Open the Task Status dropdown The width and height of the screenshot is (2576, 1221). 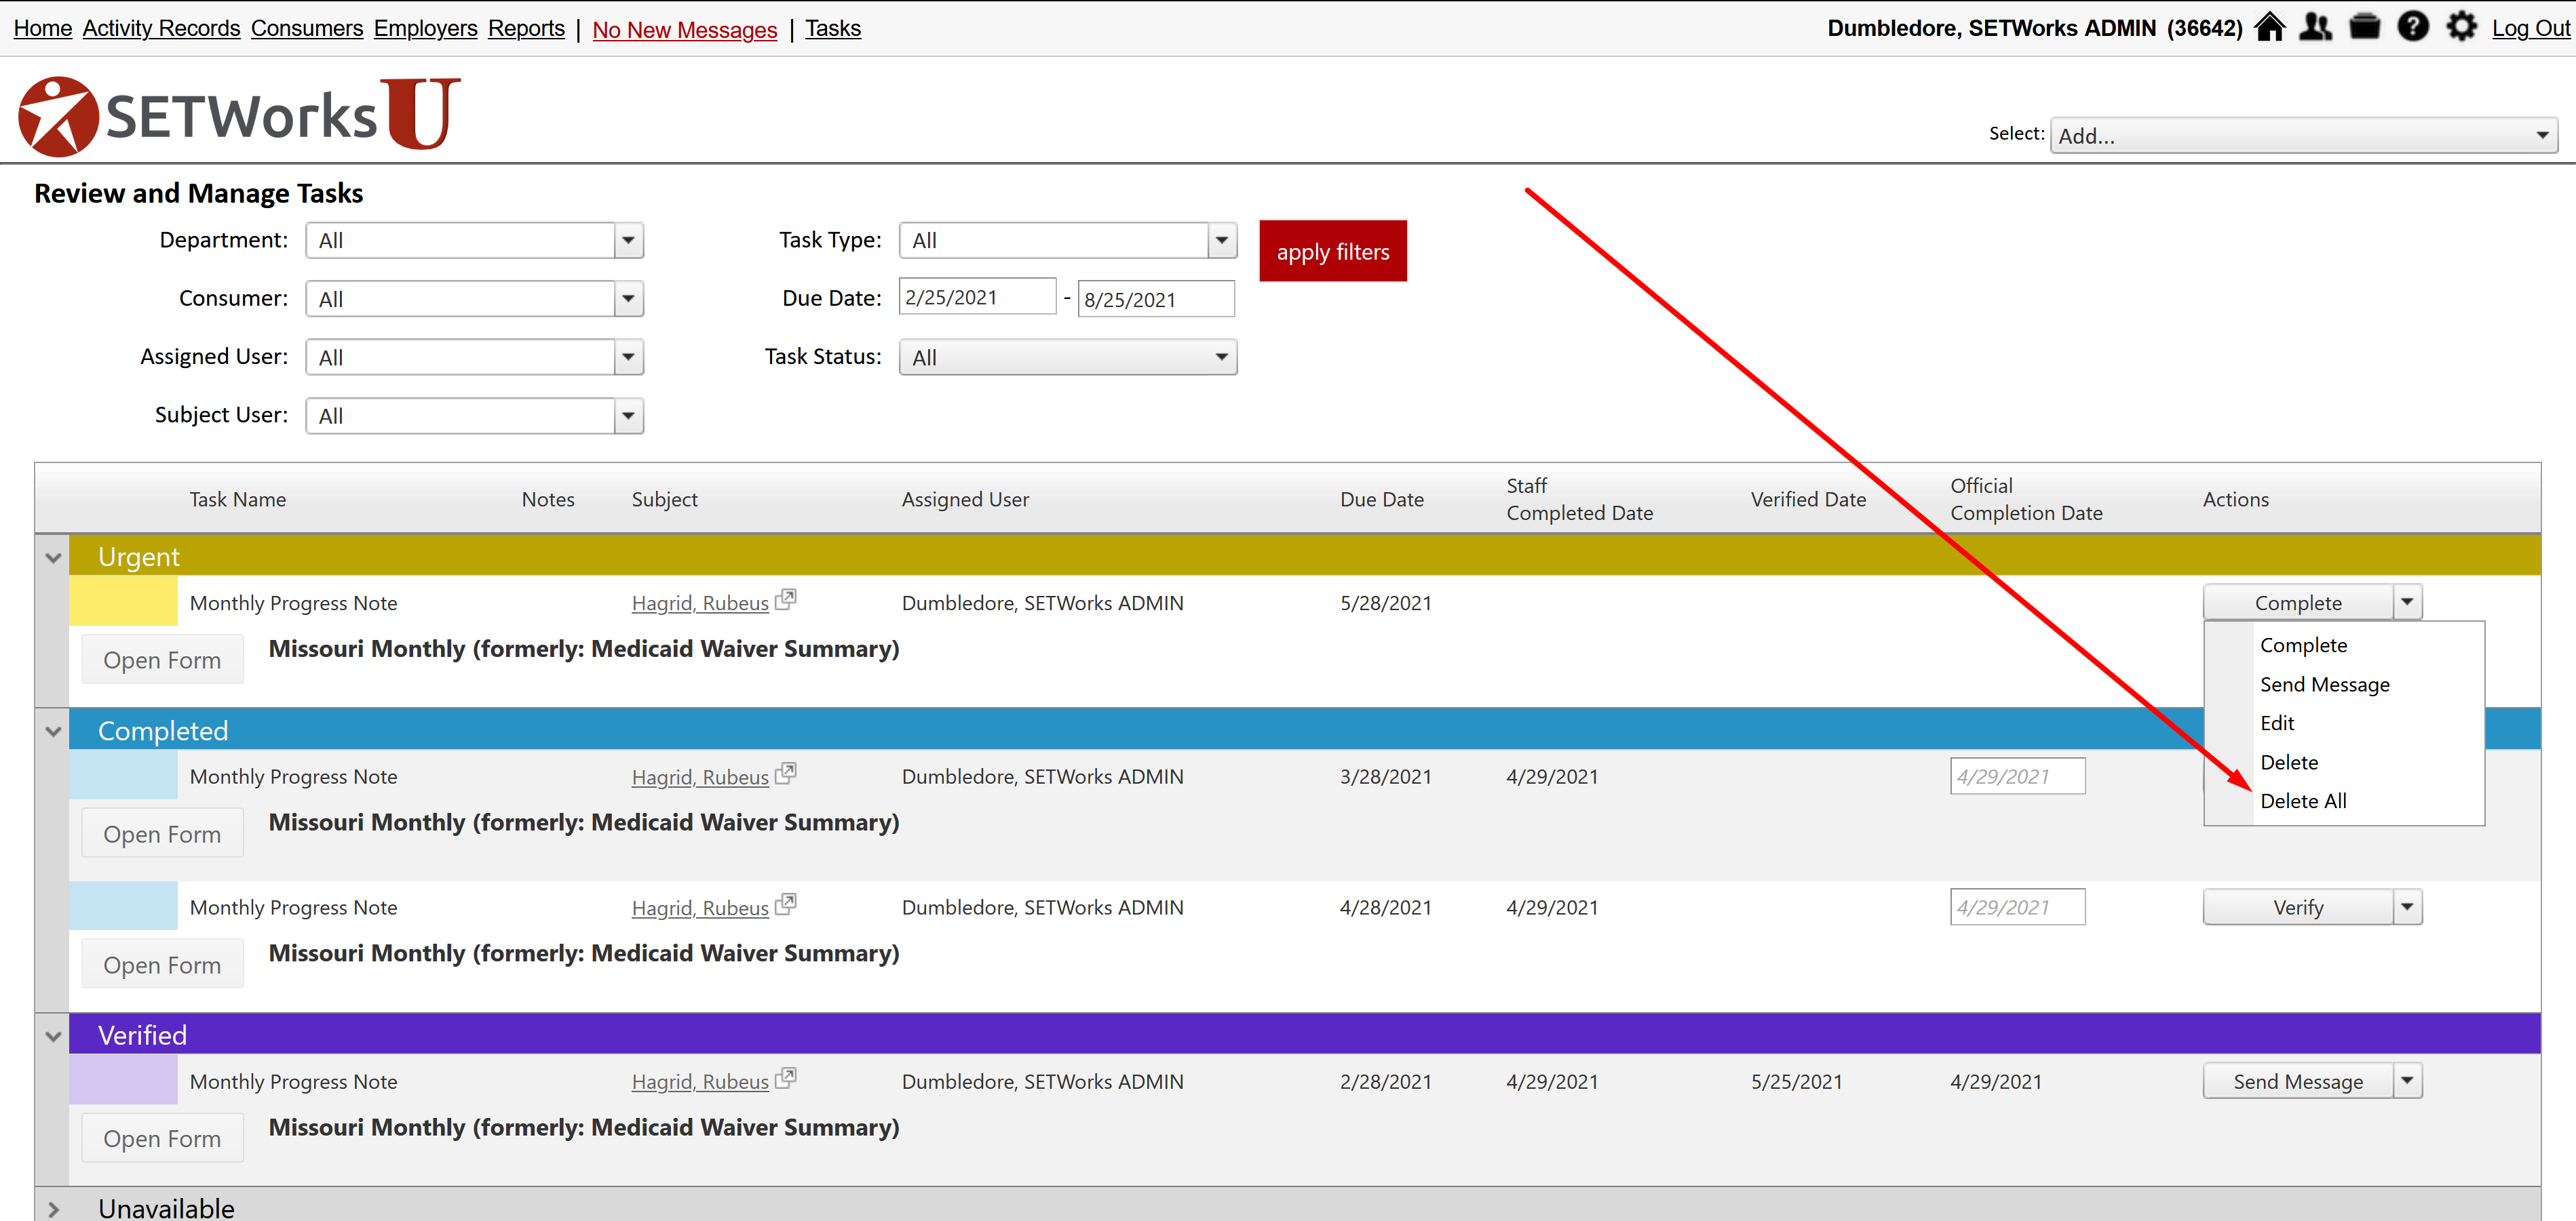point(1067,358)
